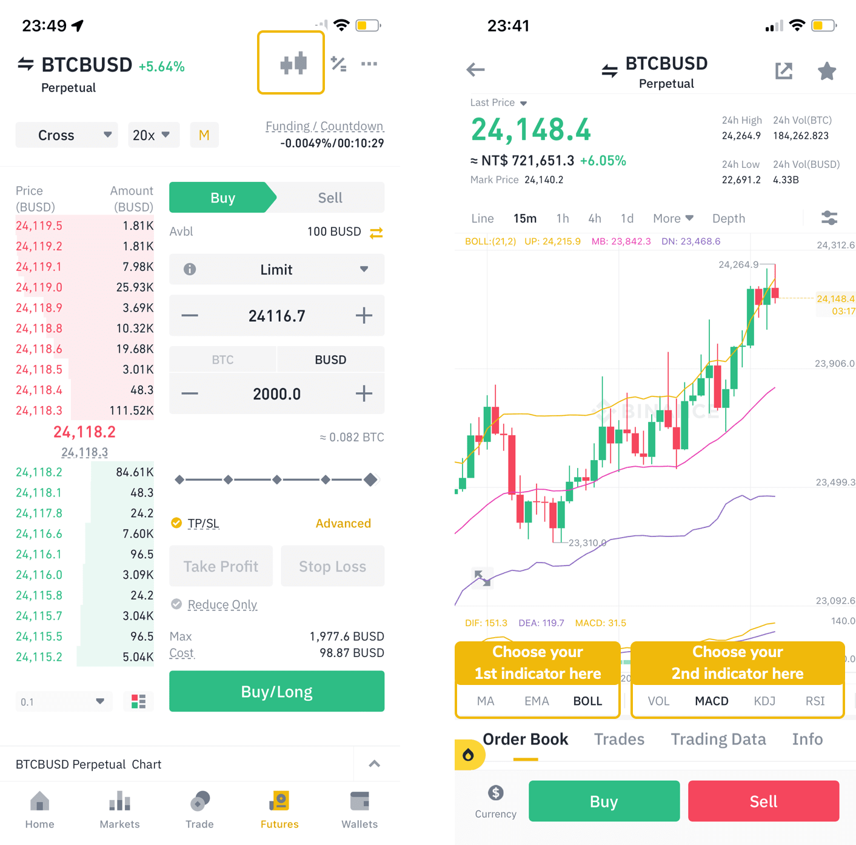Add BTCBUSD to favorites with the star
Screen dimensions: 856x845
(827, 71)
